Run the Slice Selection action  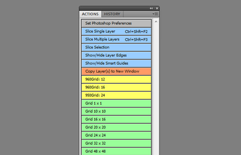[x=116, y=48]
